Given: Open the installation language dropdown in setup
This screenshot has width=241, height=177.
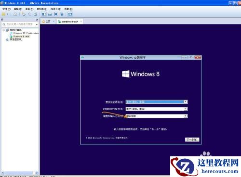Looking at the screenshot, I should click(x=157, y=102).
